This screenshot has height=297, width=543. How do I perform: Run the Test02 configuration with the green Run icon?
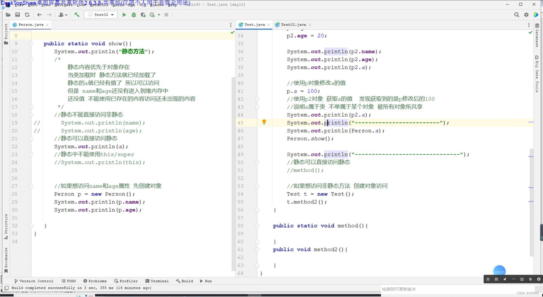click(x=124, y=15)
